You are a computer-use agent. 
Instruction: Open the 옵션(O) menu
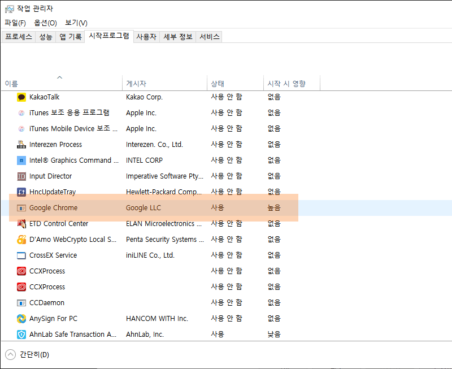(x=45, y=23)
